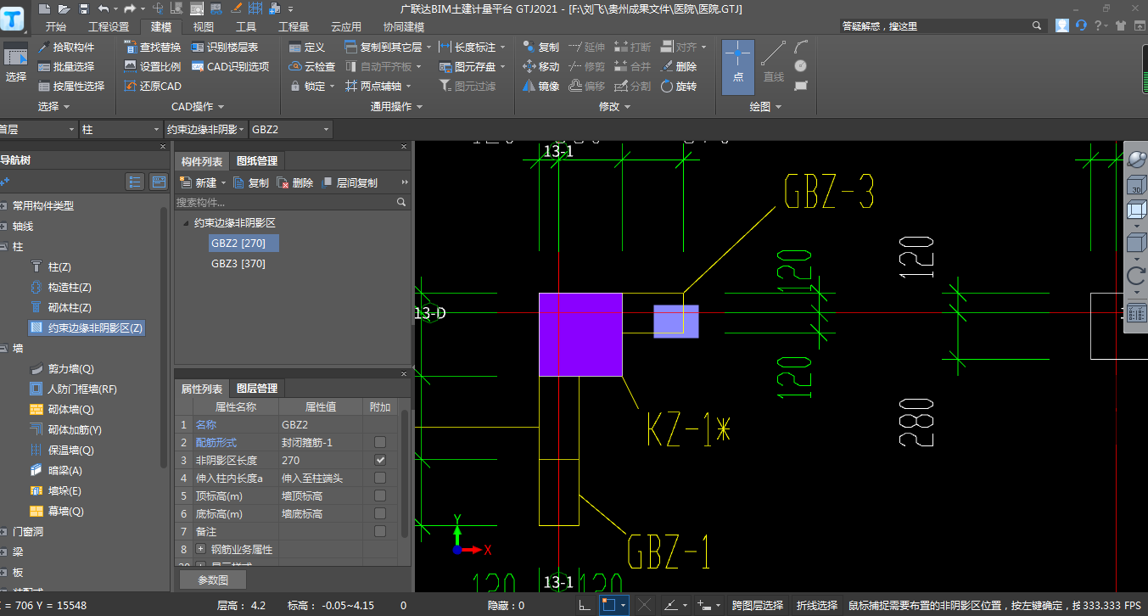
Task: Open the 工程设置 ribbon tab
Action: click(109, 26)
